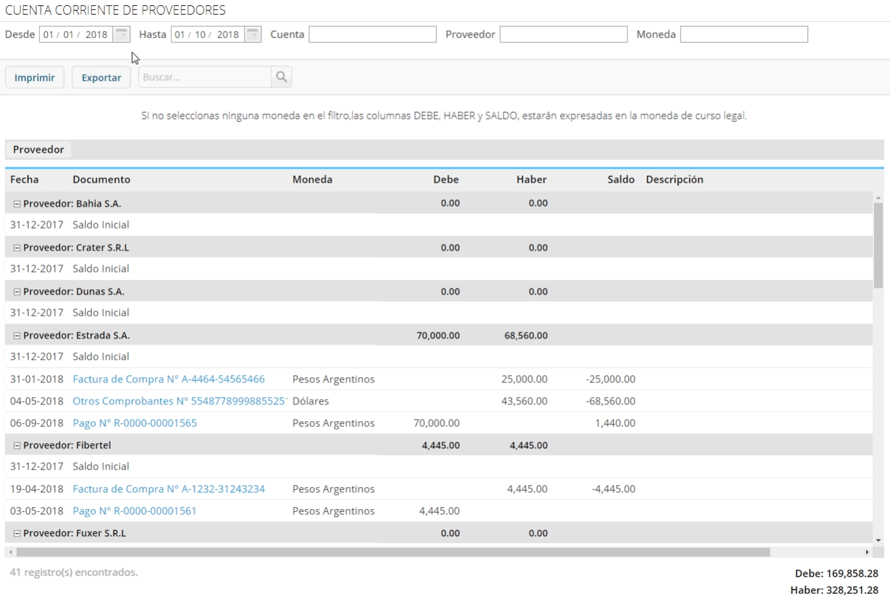Click the Proveedor grouping chip
Image resolution: width=890 pixels, height=601 pixels.
39,150
